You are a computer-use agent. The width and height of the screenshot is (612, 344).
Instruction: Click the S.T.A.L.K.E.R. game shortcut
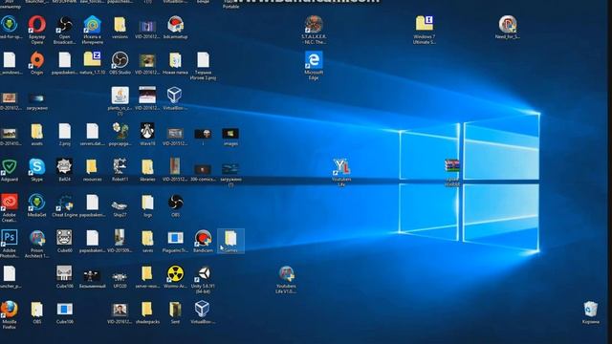(x=314, y=25)
